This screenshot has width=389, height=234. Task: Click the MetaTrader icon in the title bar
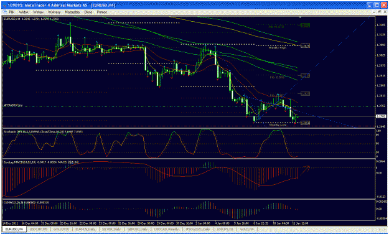pos(4,5)
